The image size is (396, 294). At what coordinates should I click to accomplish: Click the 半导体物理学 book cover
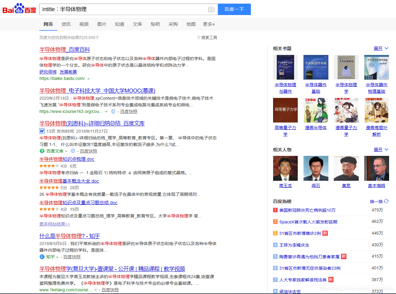346,67
